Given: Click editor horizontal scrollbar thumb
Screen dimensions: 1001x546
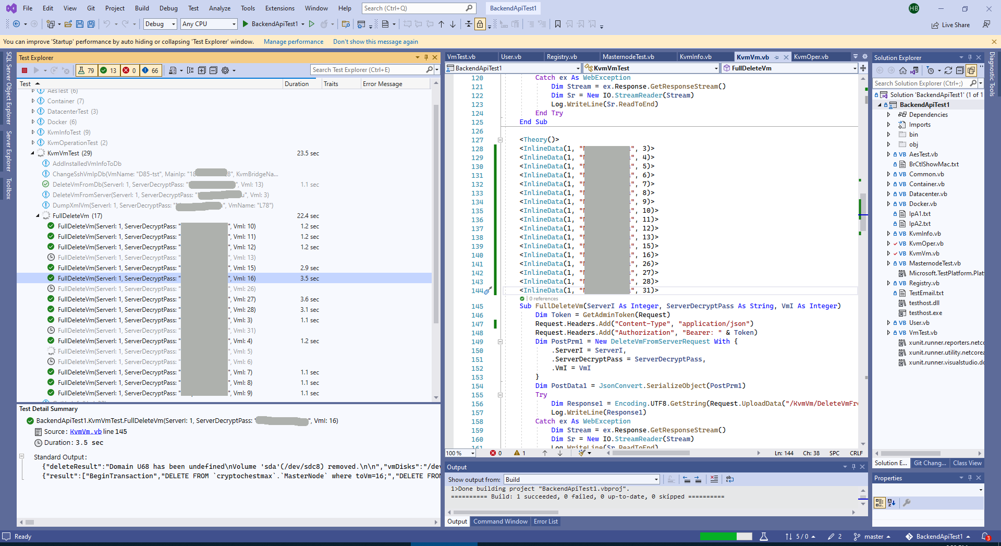Looking at the screenshot, I should pyautogui.click(x=651, y=453).
